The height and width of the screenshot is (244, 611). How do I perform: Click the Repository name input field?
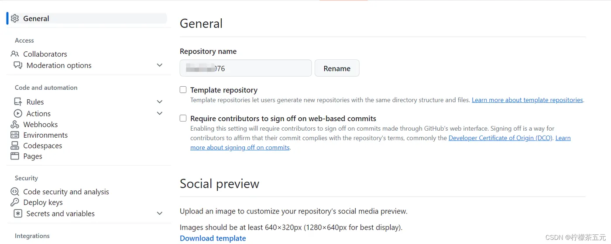click(246, 68)
